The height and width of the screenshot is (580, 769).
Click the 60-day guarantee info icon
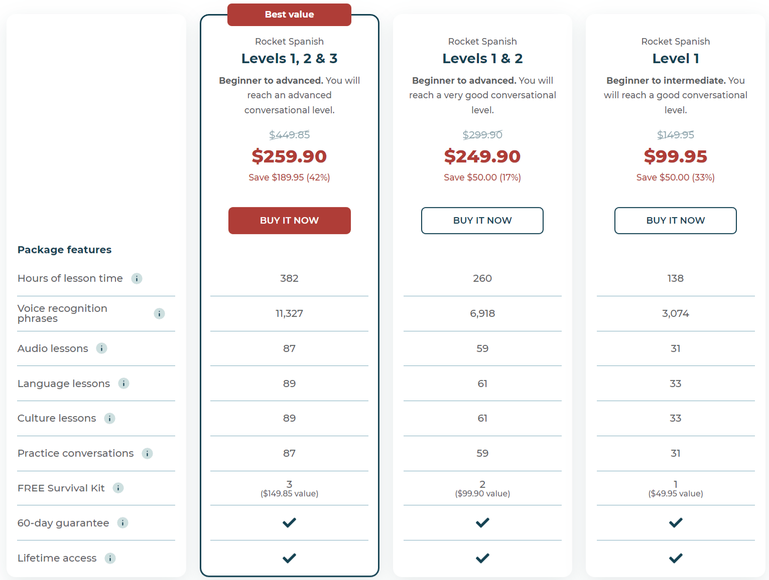coord(122,523)
